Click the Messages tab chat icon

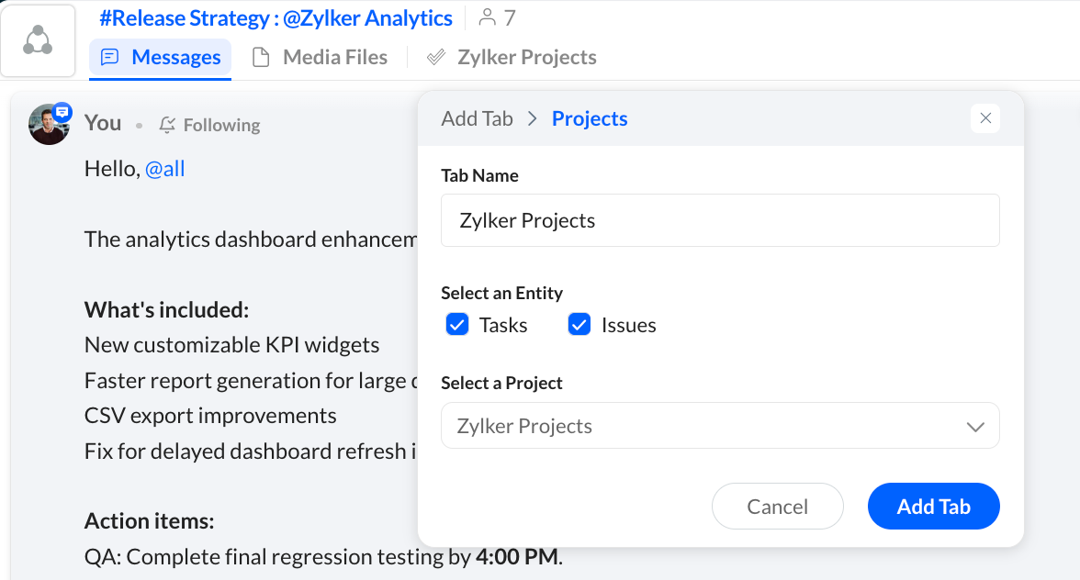(109, 57)
